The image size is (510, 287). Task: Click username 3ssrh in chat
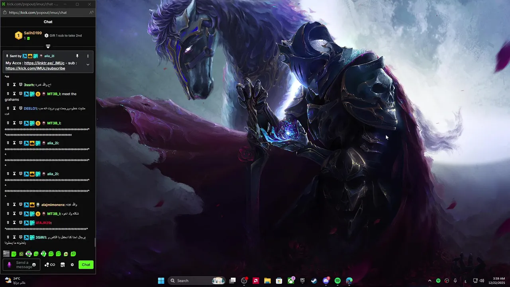(x=29, y=85)
